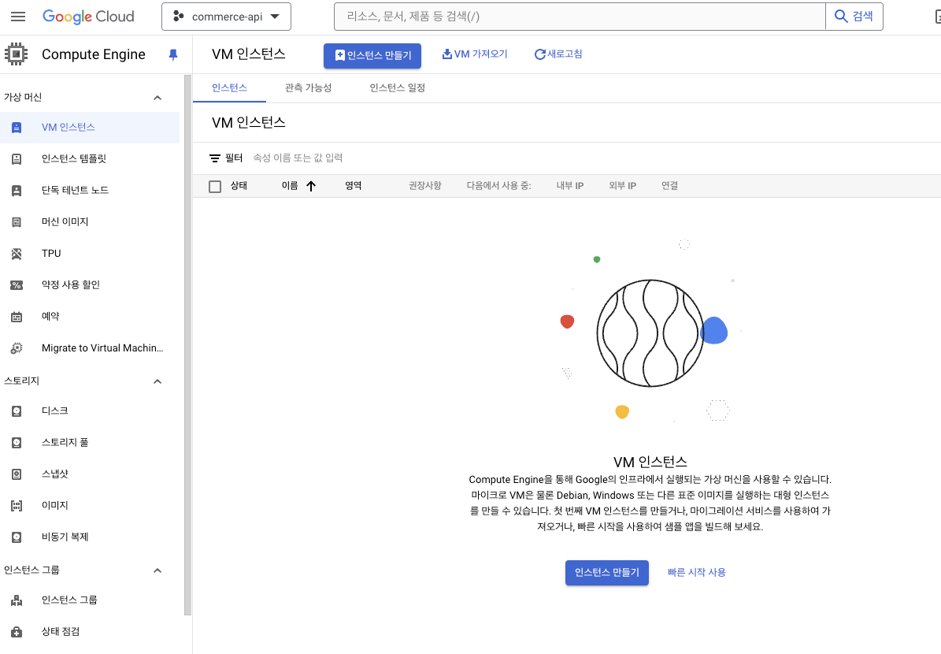Click the 예약 calendar icon
941x654 pixels.
(17, 317)
